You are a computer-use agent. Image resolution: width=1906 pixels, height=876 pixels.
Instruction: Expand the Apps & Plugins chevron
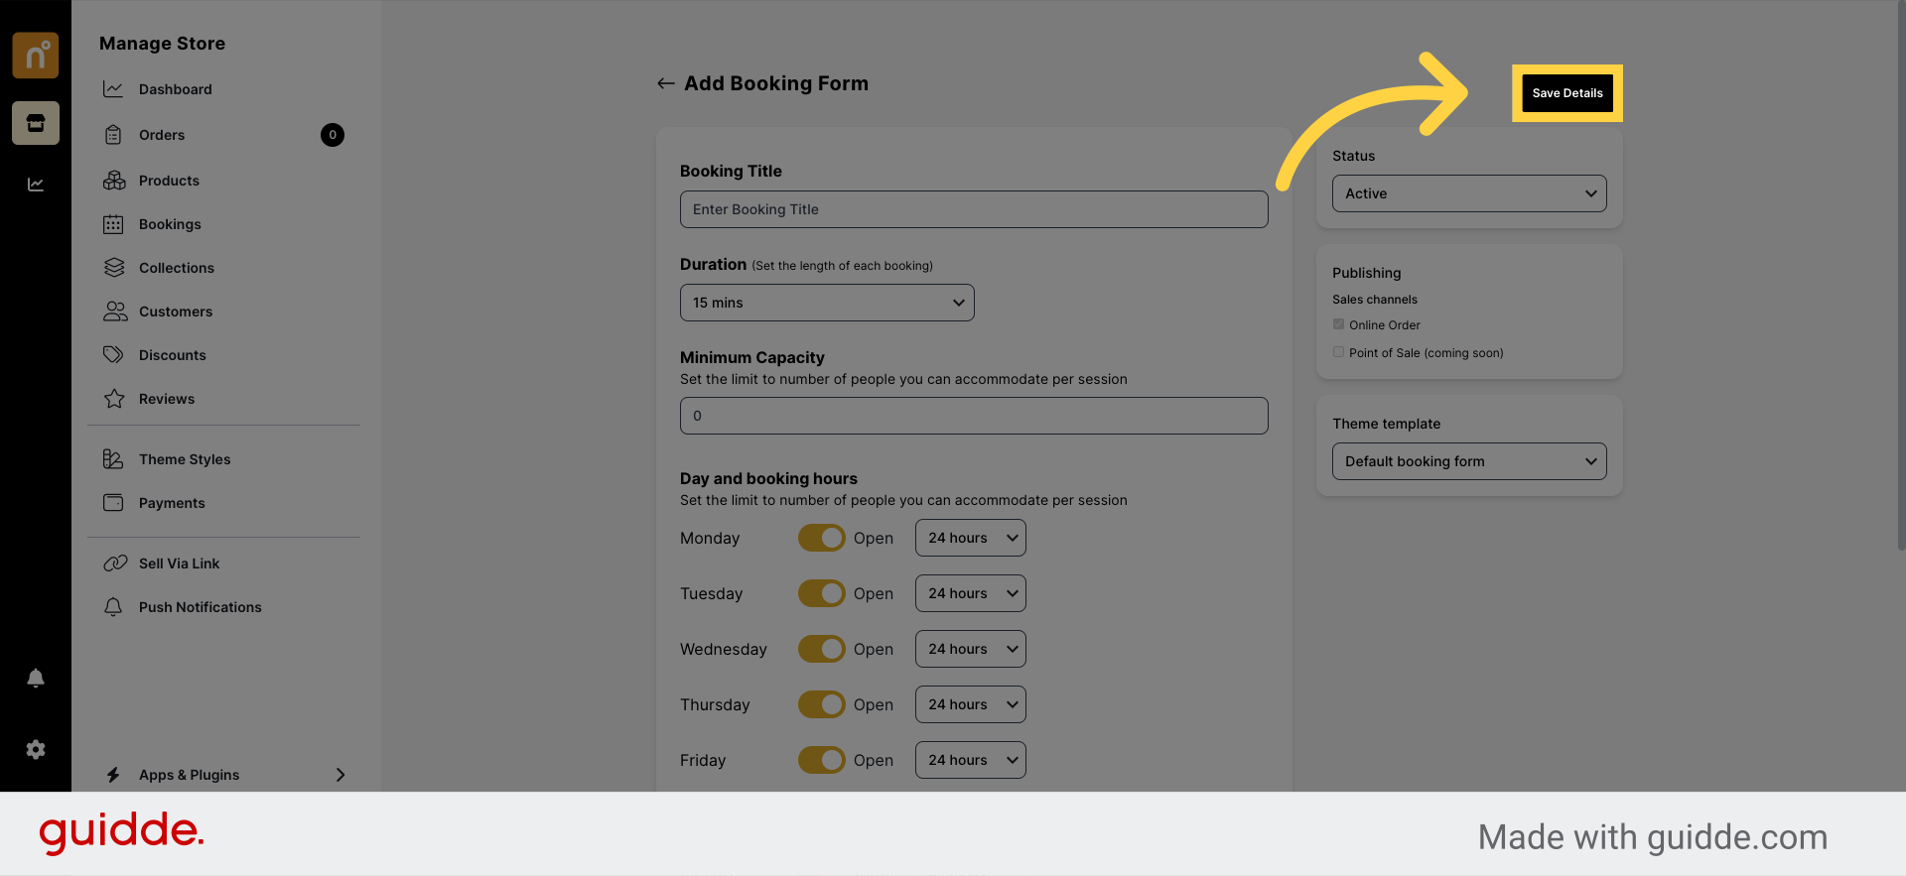click(340, 775)
